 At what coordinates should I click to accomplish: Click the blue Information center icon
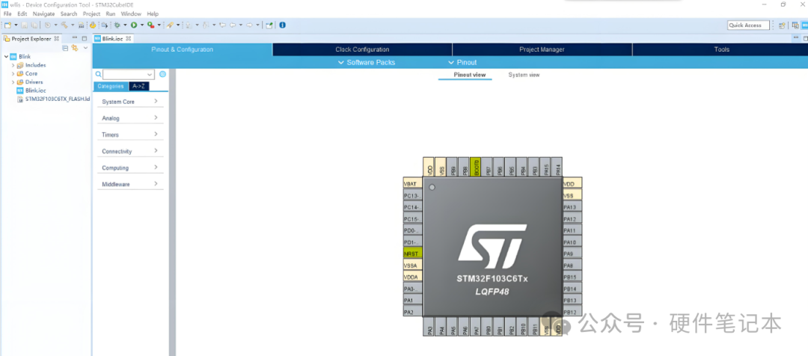coord(282,25)
